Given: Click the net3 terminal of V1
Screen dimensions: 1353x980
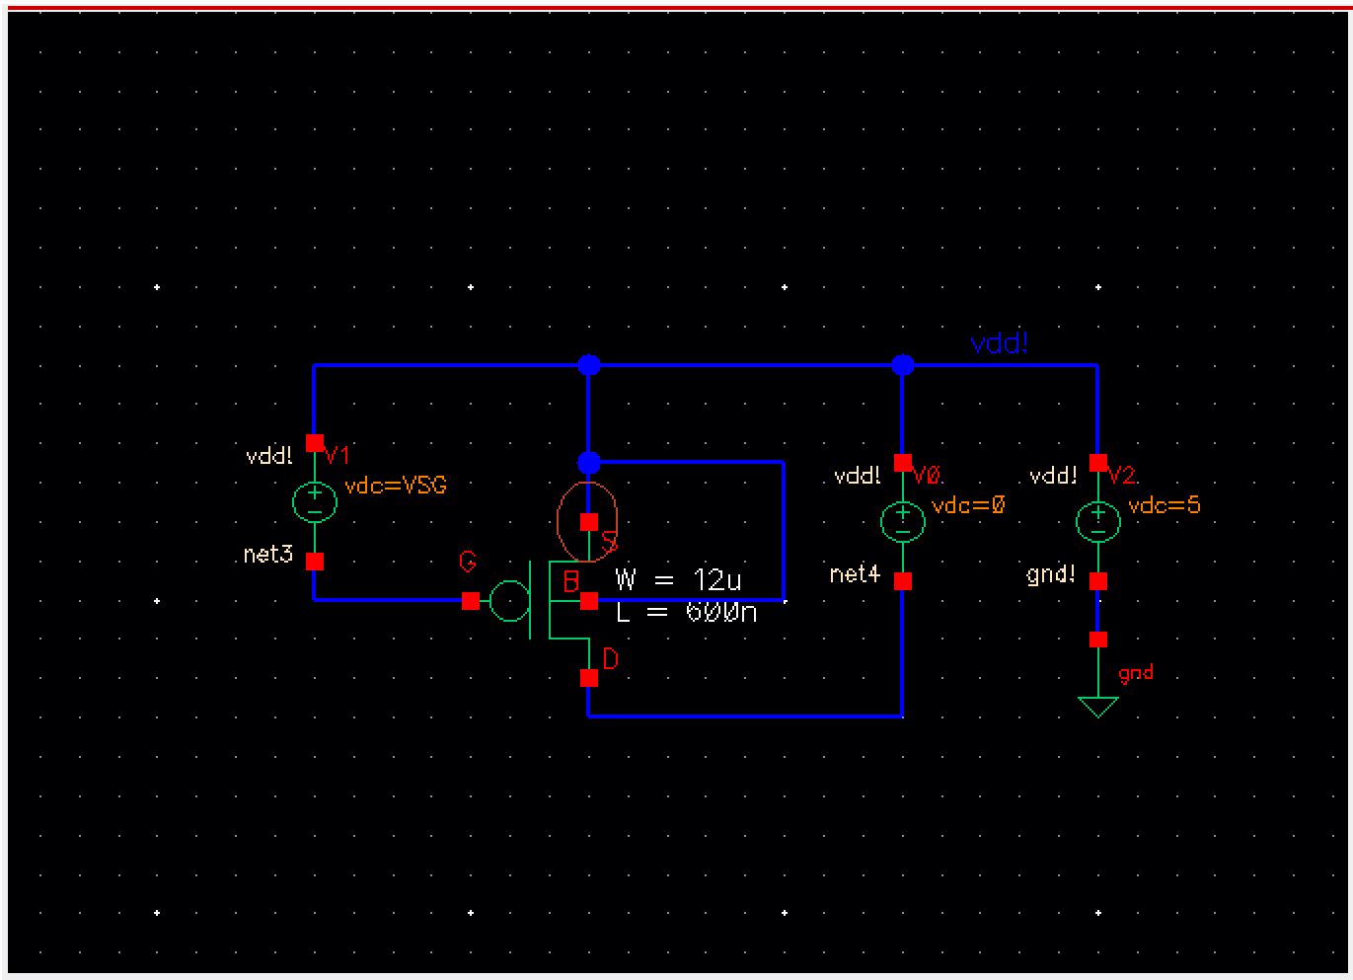Looking at the screenshot, I should [315, 562].
